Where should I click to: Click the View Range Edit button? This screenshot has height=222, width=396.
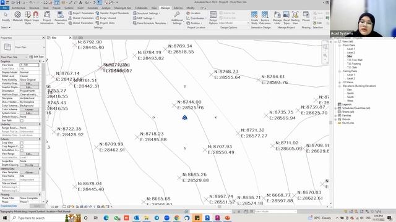pyautogui.click(x=29, y=154)
